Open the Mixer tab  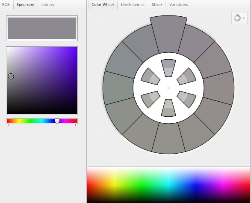pos(157,5)
